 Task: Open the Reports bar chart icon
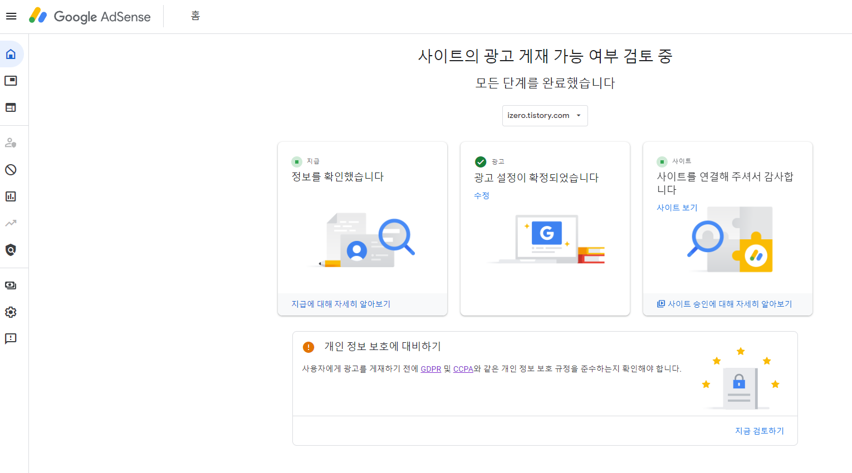[11, 196]
